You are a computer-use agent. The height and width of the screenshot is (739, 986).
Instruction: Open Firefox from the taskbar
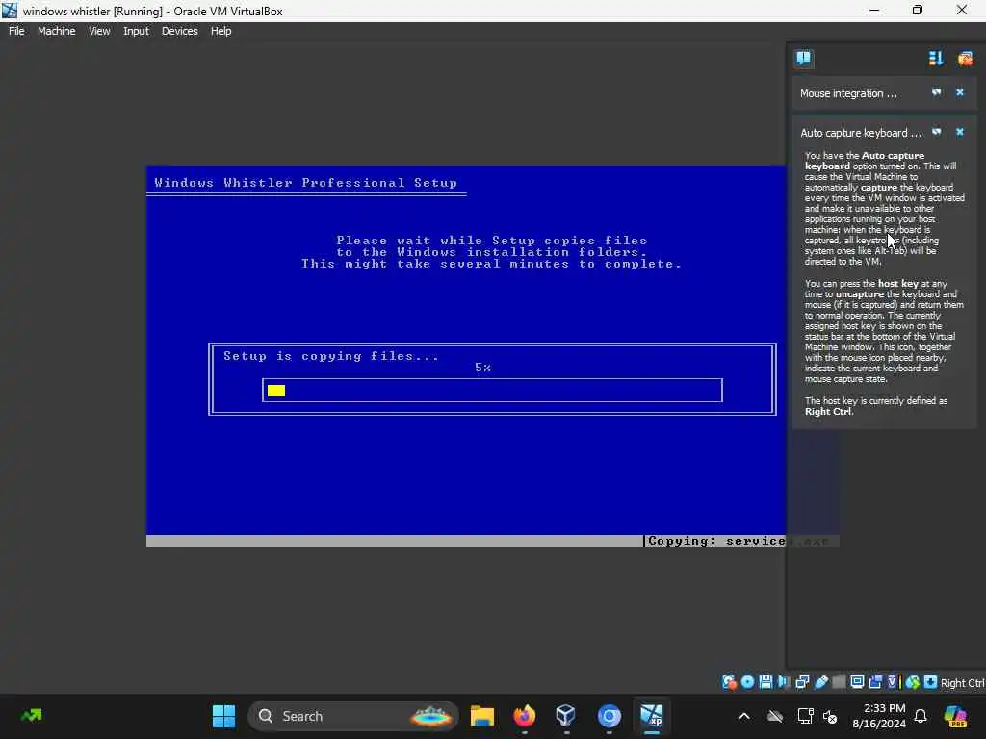coord(525,716)
